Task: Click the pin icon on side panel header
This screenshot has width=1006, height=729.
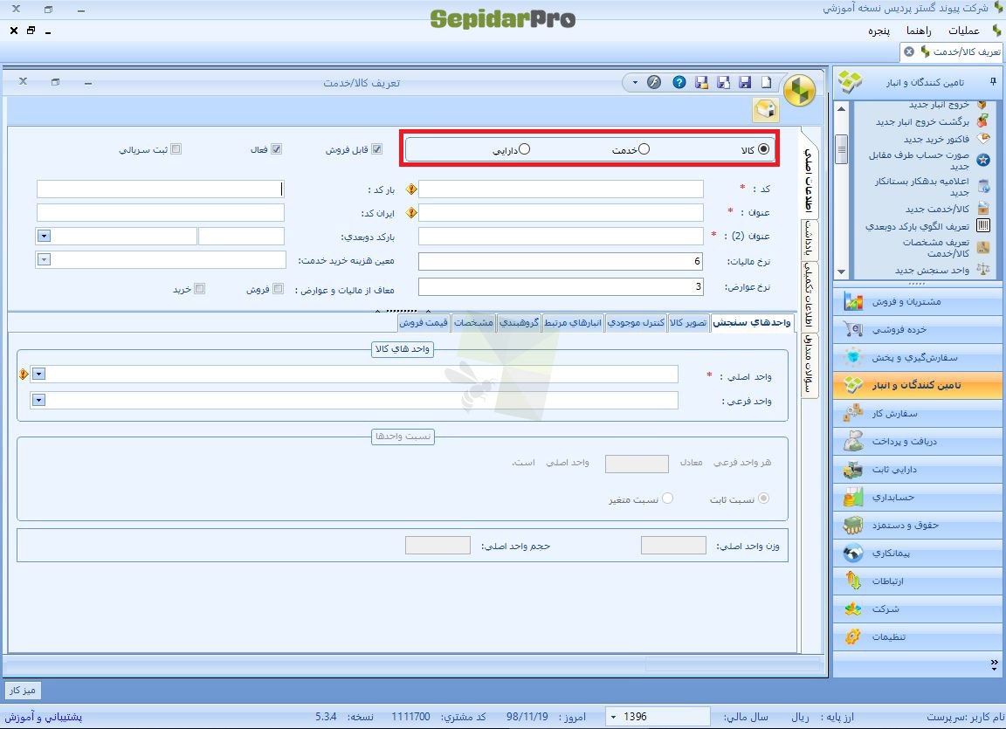Action: pos(993,82)
